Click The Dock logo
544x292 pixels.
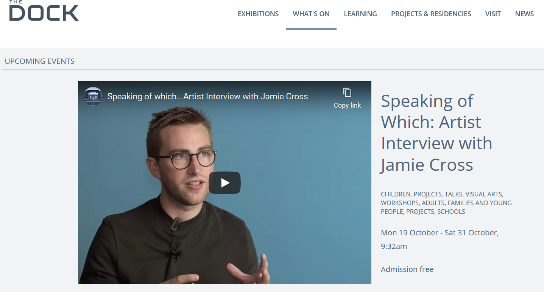point(44,11)
